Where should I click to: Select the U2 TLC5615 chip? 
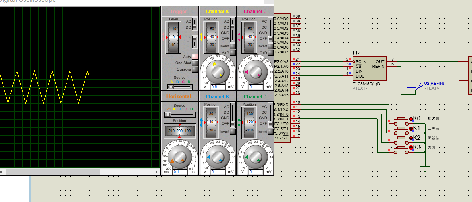coord(369,68)
